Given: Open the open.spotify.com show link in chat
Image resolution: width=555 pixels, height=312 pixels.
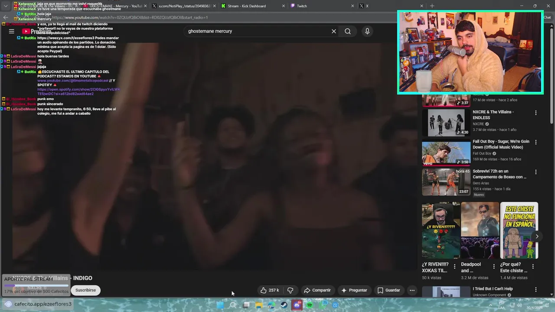Looking at the screenshot, I should click(x=78, y=91).
